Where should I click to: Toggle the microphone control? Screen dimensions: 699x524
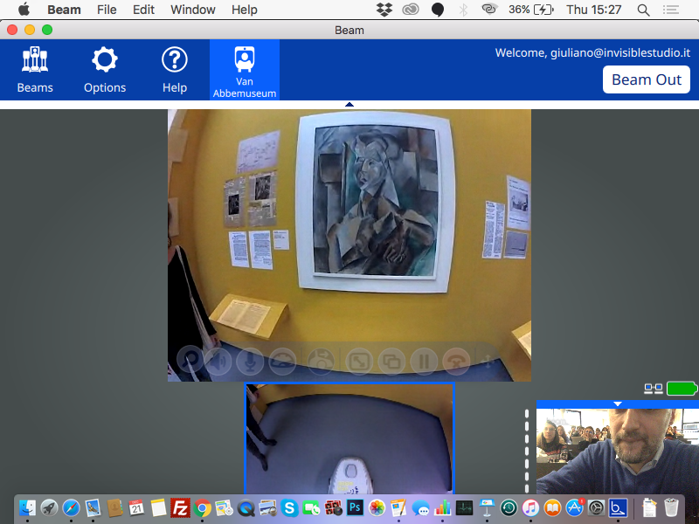(x=250, y=361)
